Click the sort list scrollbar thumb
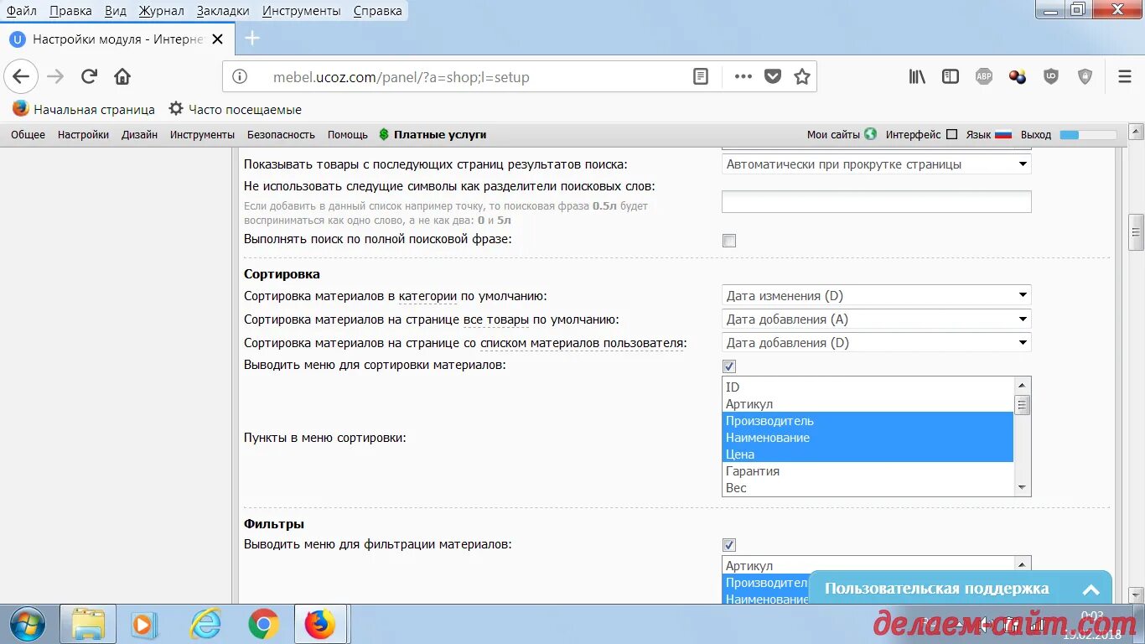This screenshot has height=644, width=1145. [x=1022, y=406]
